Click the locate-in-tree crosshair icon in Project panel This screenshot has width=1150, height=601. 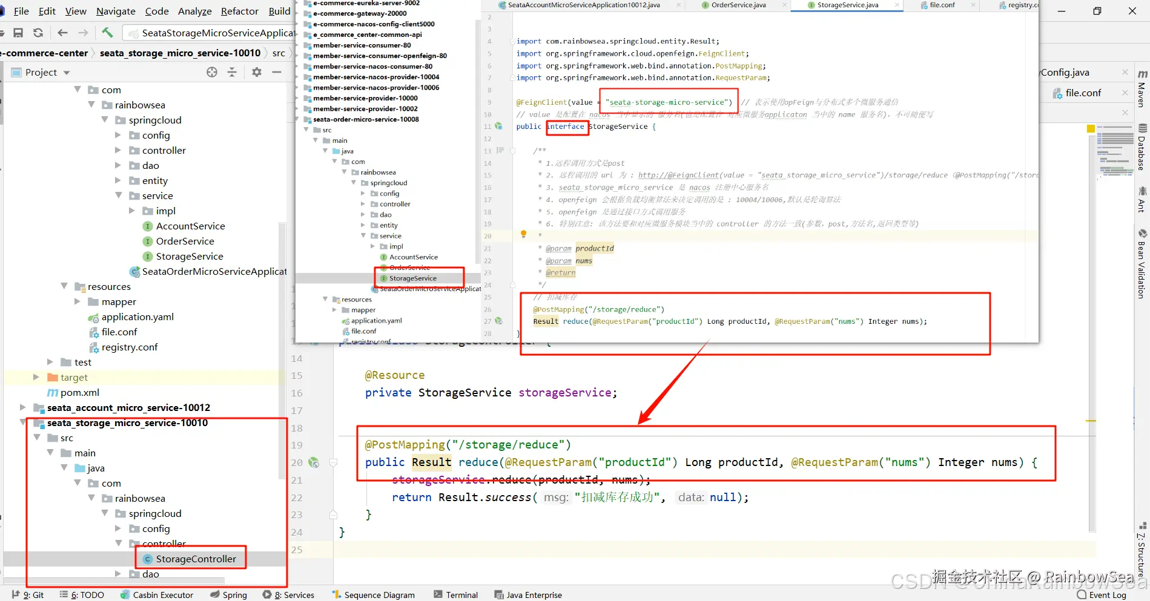212,72
